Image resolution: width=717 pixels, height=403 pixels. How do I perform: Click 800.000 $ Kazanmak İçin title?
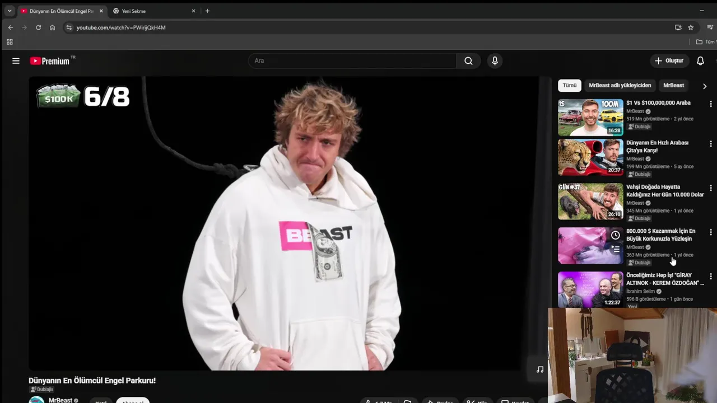pos(661,235)
